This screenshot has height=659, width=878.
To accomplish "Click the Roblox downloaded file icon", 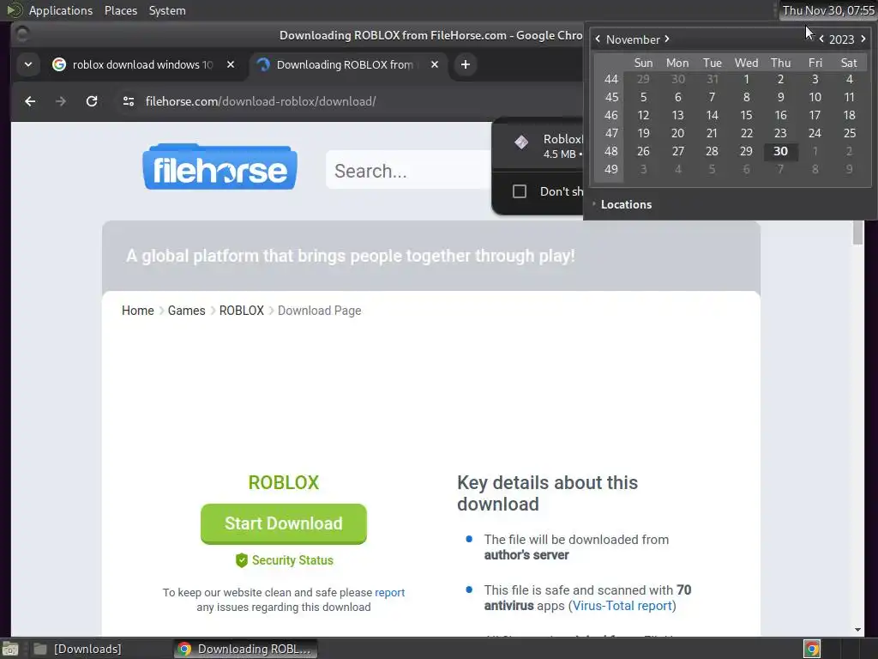I will (x=521, y=142).
